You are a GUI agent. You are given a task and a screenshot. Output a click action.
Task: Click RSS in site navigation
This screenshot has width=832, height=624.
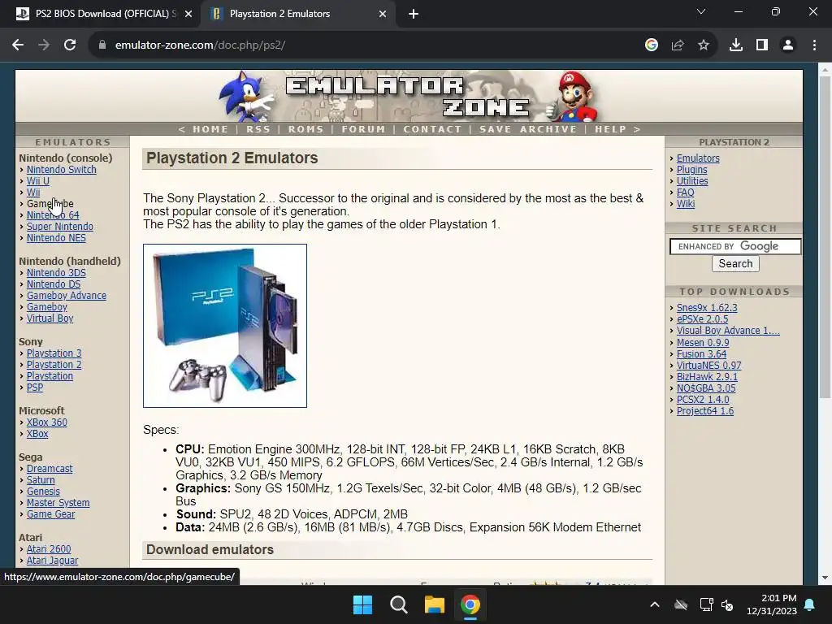coord(258,129)
